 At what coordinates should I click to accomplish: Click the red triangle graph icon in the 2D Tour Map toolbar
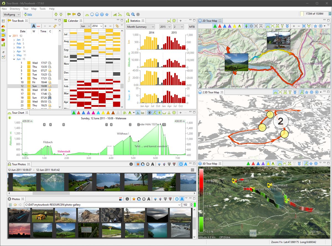pyautogui.click(x=220, y=26)
